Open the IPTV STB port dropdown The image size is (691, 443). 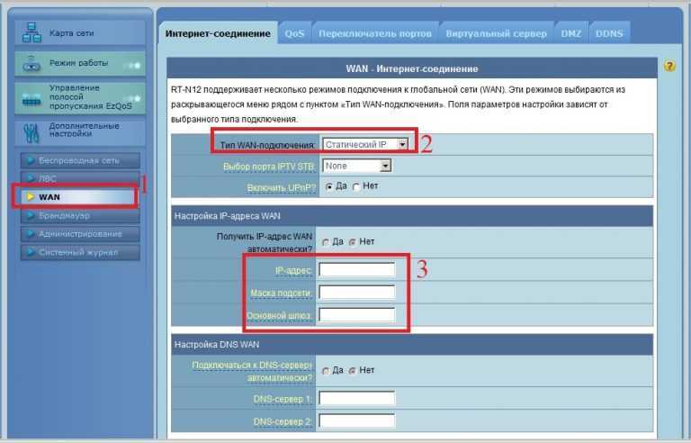357,166
